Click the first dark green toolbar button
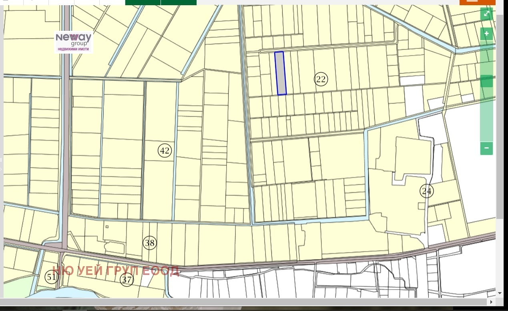Screen dimensions: 508x311 coord(143,2)
